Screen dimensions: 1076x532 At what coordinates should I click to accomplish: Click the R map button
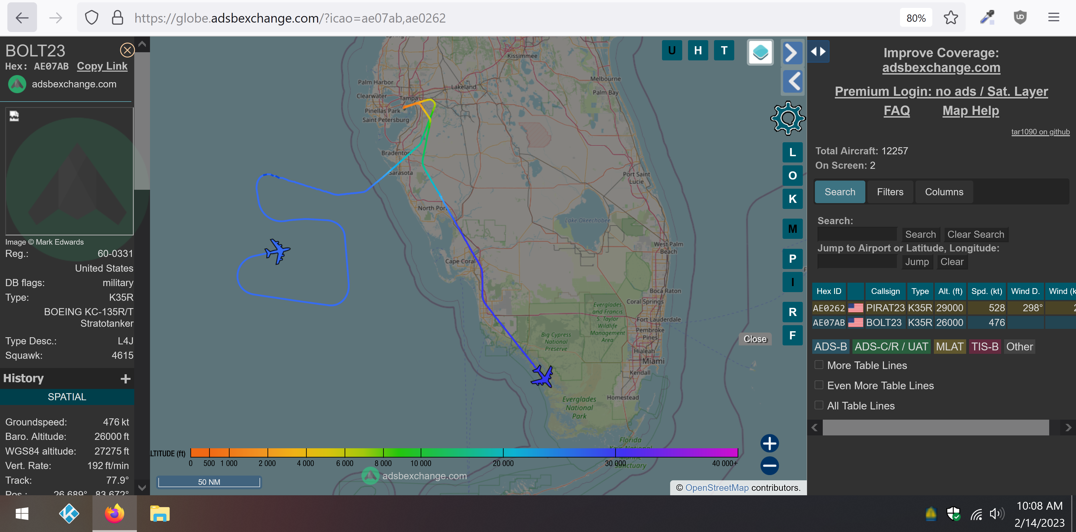point(792,312)
